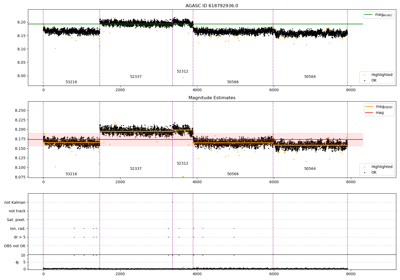Click the low outlier point under the 52312 label in top plot
The image size is (400, 280).
[x=183, y=78]
